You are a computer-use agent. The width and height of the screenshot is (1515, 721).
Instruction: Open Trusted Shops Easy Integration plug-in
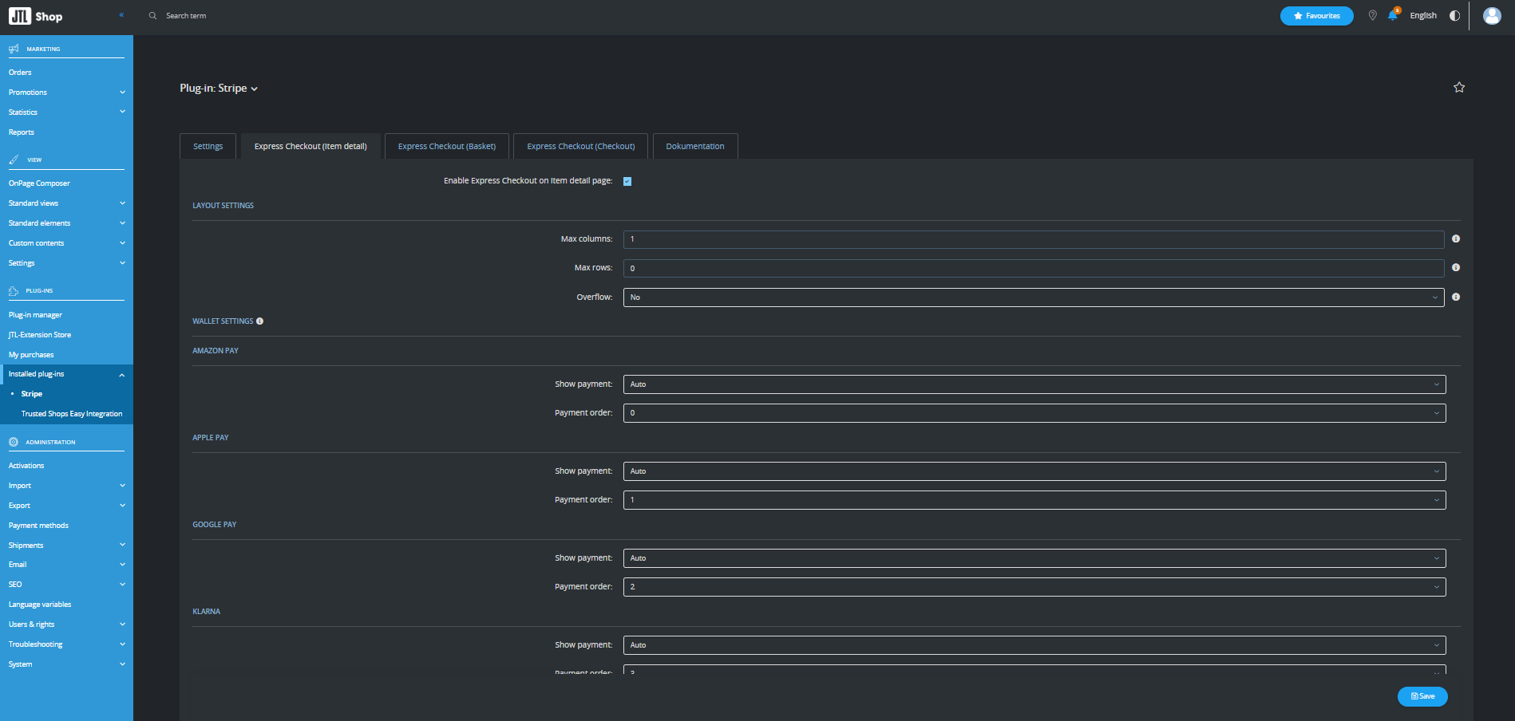coord(72,414)
